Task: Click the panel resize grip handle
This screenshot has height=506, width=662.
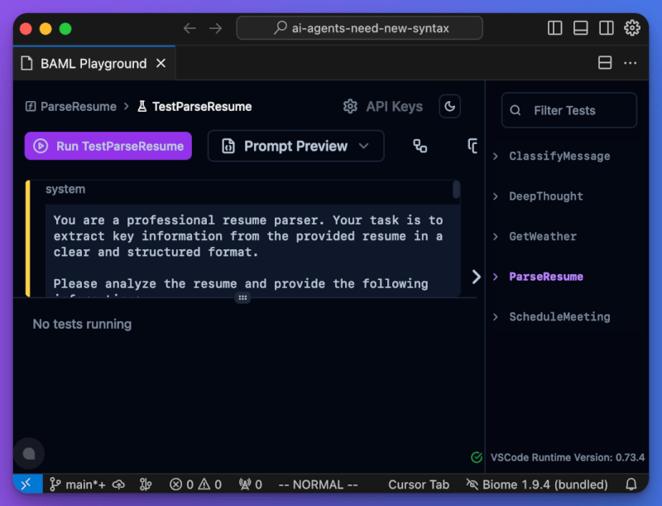Action: [242, 298]
